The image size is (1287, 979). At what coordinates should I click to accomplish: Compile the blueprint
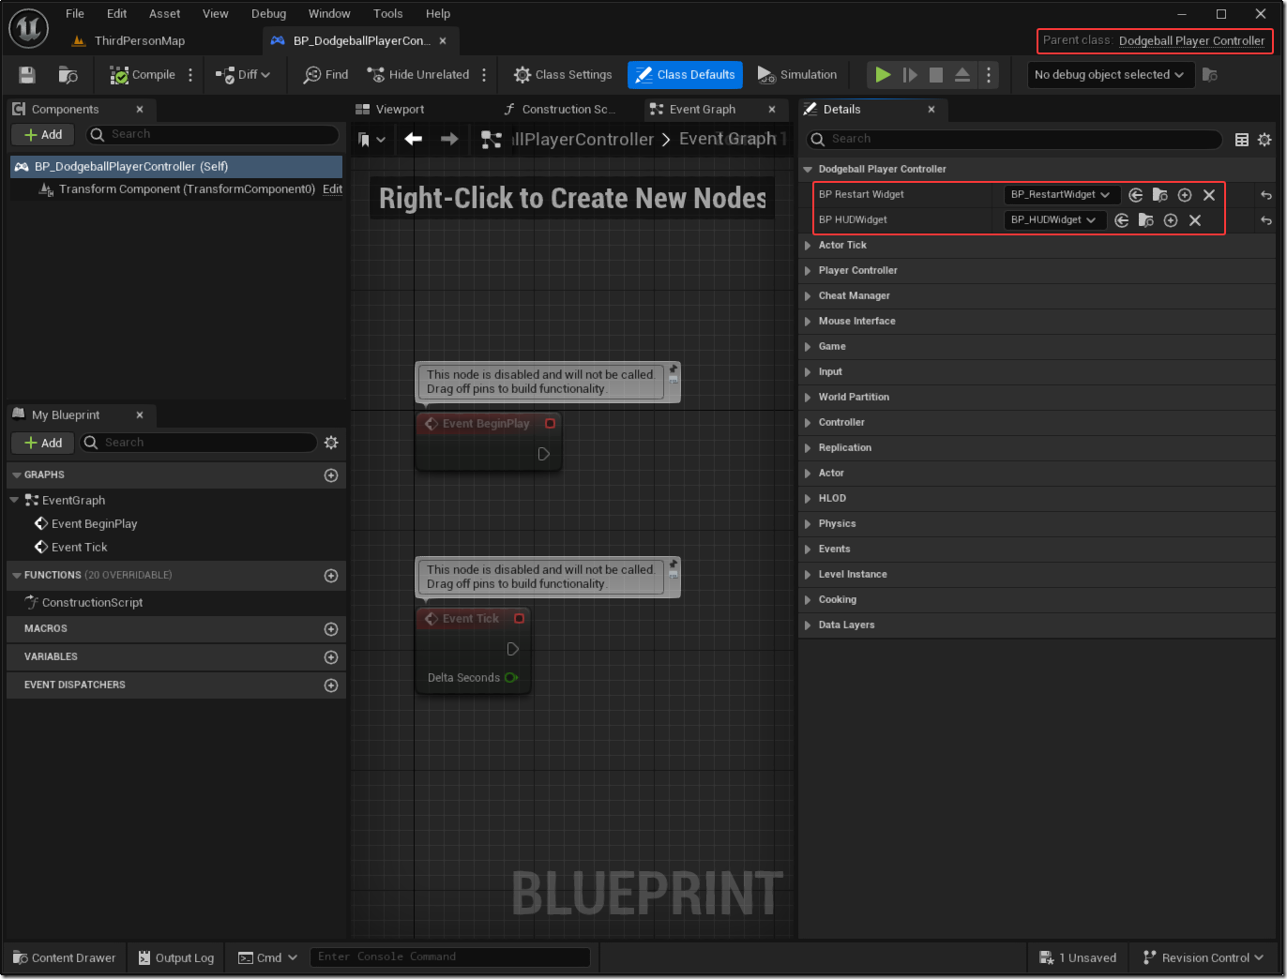tap(142, 75)
